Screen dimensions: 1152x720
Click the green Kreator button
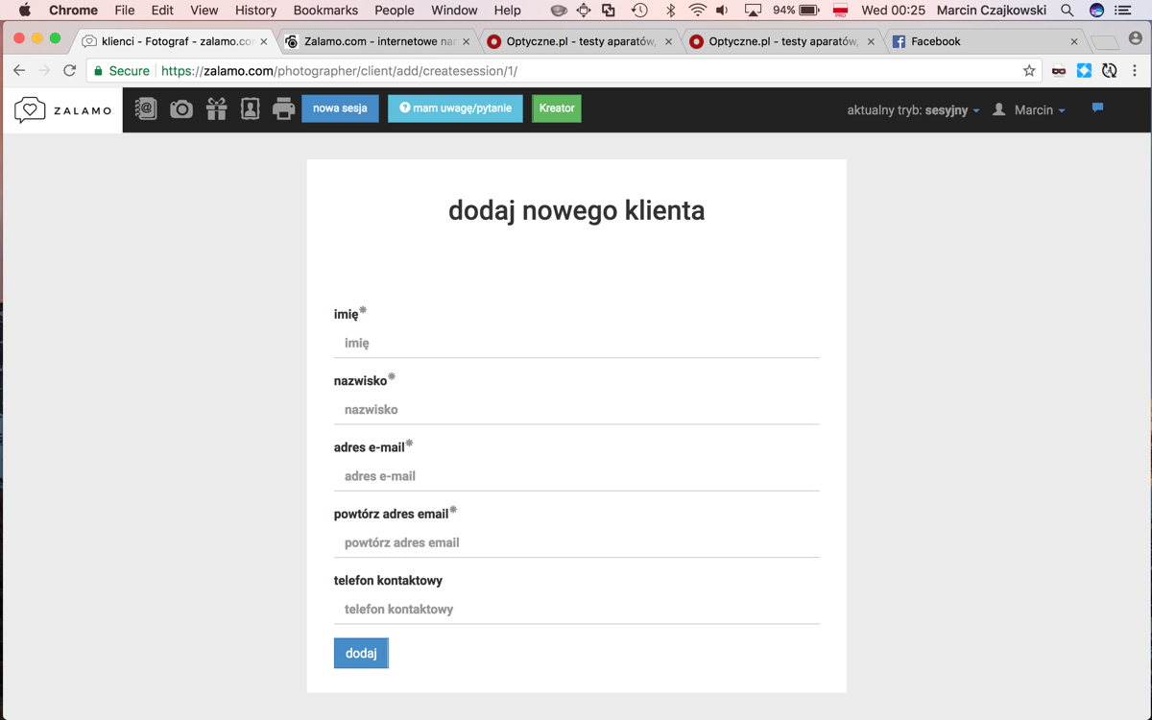[x=557, y=108]
